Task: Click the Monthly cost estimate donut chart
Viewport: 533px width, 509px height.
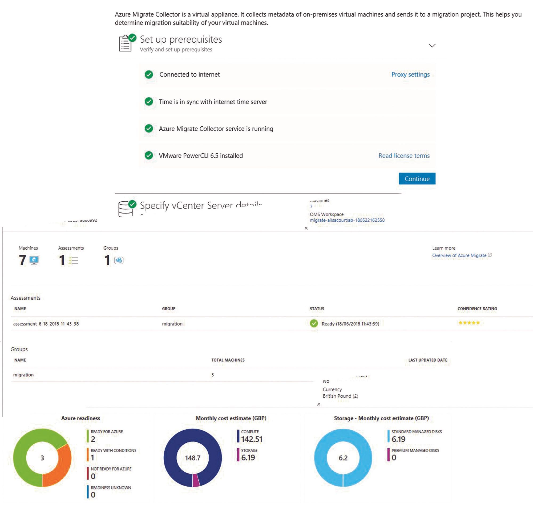Action: tap(193, 458)
